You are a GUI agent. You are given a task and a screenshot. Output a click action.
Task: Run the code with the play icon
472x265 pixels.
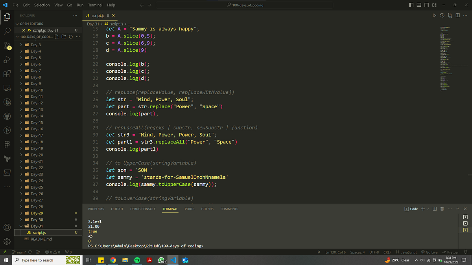coord(434,15)
